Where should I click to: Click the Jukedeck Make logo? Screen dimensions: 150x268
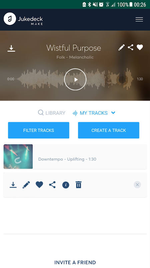23,19
